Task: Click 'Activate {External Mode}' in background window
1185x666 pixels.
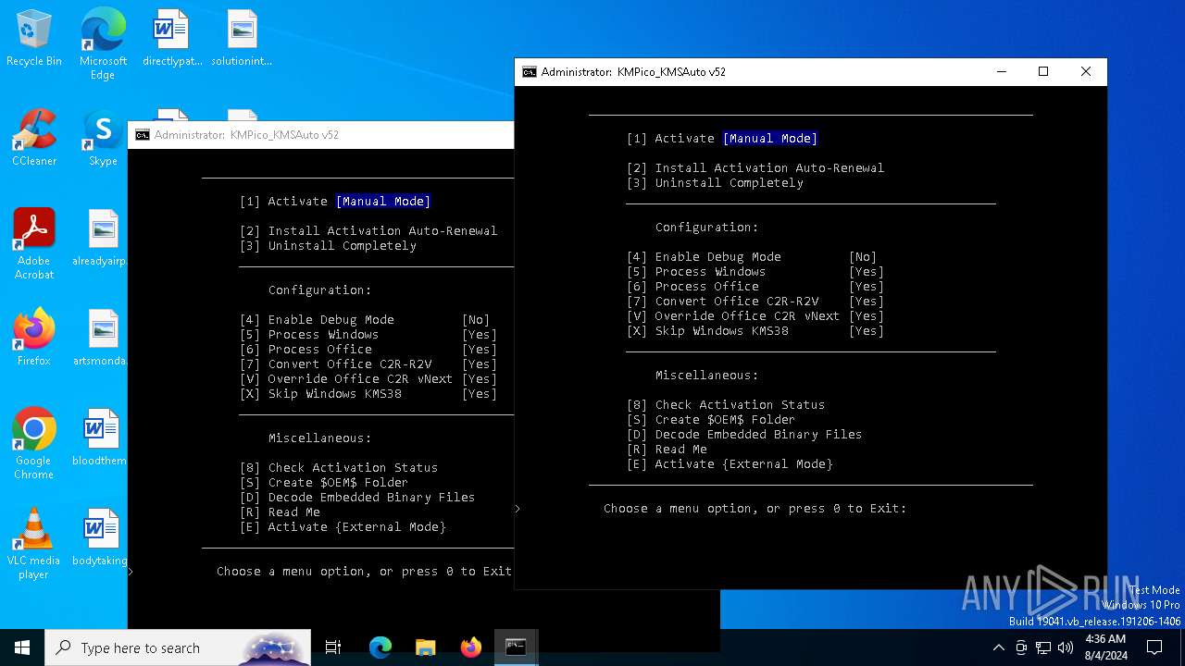Action: tap(357, 527)
